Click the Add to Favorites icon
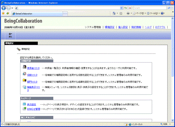Image resolution: width=175 pixels, height=127 pixels. point(8,14)
